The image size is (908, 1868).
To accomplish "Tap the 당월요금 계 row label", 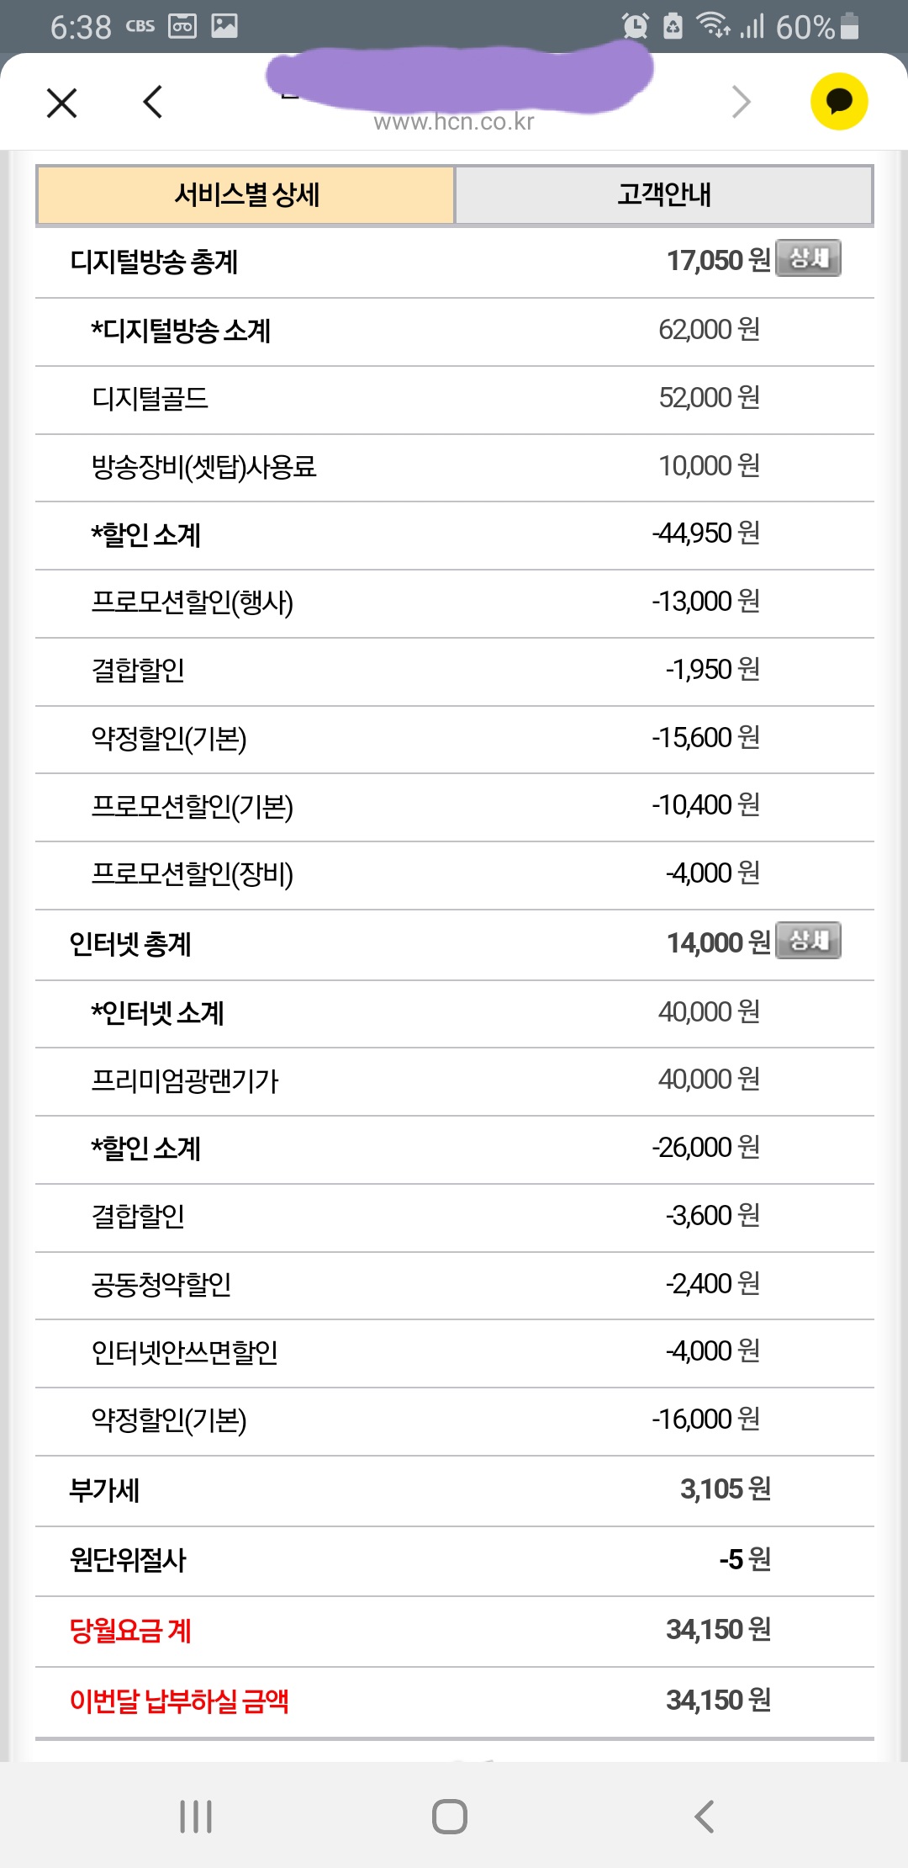I will [x=130, y=1631].
